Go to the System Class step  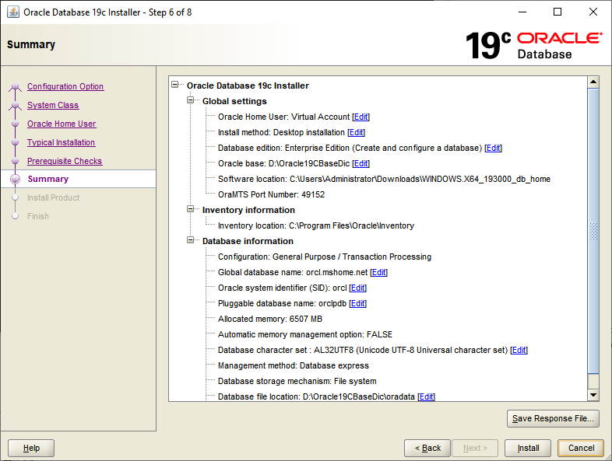click(x=53, y=105)
